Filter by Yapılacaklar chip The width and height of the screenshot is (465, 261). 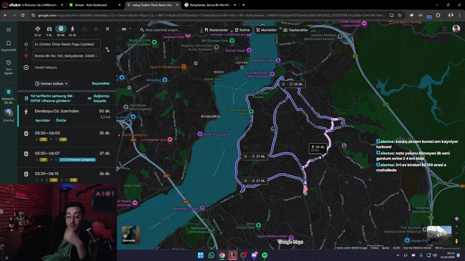296,30
